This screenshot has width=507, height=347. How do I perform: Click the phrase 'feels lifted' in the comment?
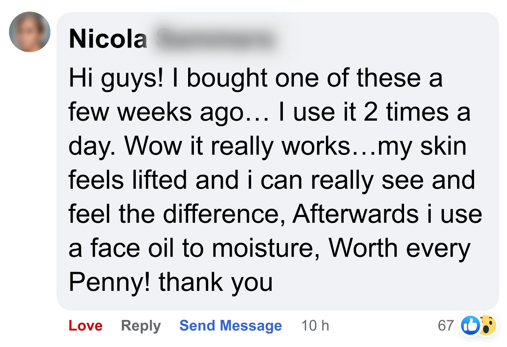coord(129,180)
